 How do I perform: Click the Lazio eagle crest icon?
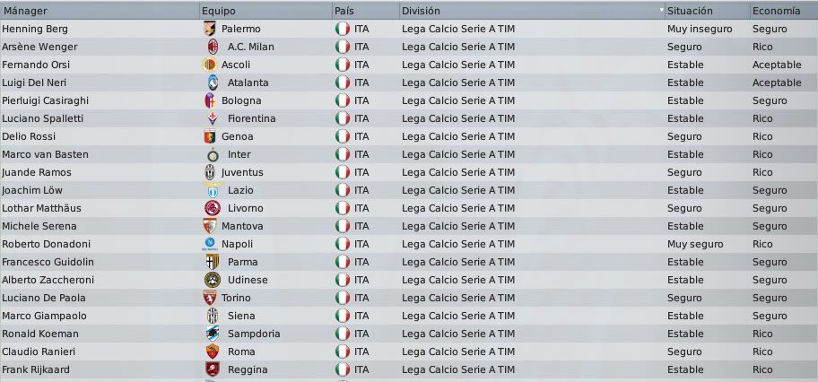[x=213, y=190]
